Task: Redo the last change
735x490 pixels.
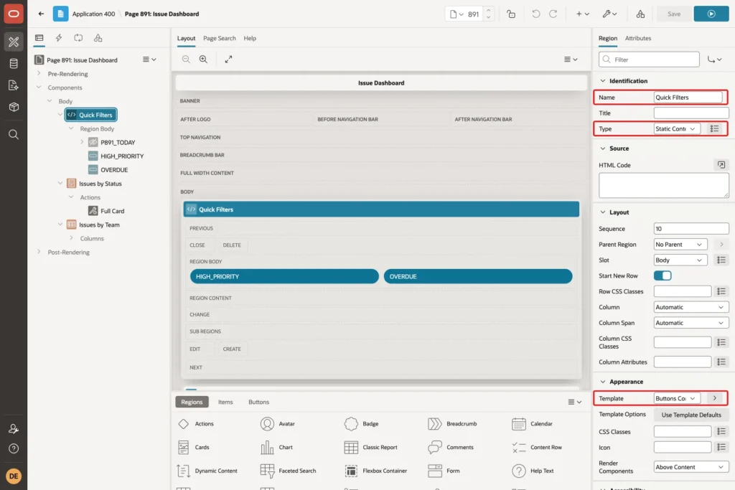Action: pos(553,14)
